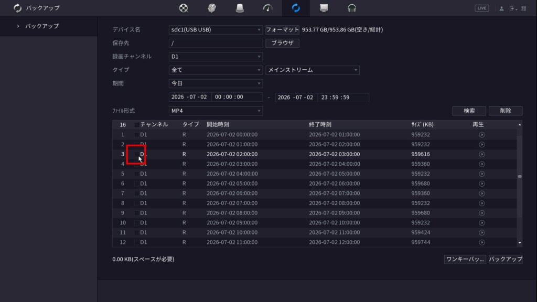Click the 保存先 path input field
Viewport: 537px width, 302px height.
pyautogui.click(x=216, y=43)
